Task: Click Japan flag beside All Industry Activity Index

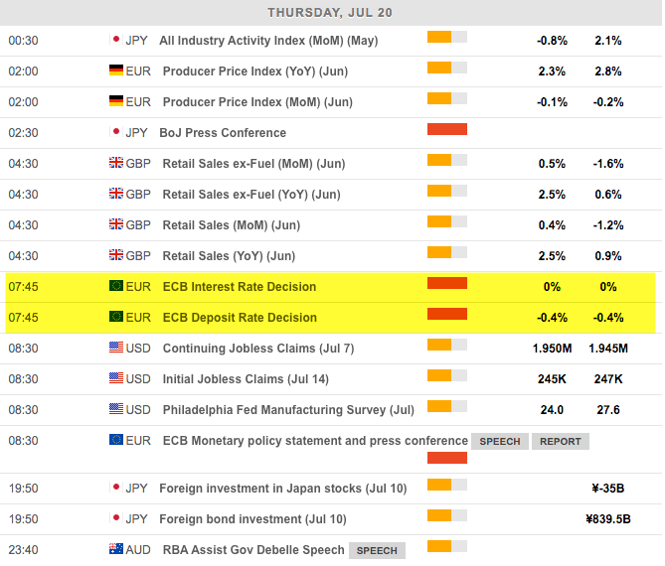Action: pos(115,40)
